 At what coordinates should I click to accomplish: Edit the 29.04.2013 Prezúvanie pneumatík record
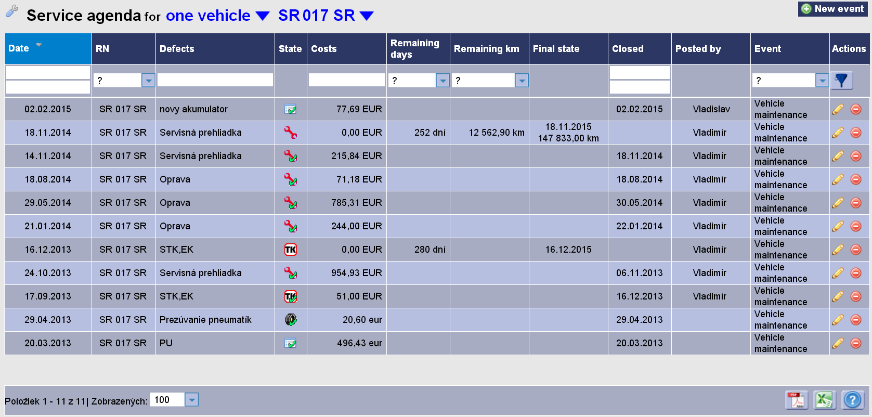point(838,320)
